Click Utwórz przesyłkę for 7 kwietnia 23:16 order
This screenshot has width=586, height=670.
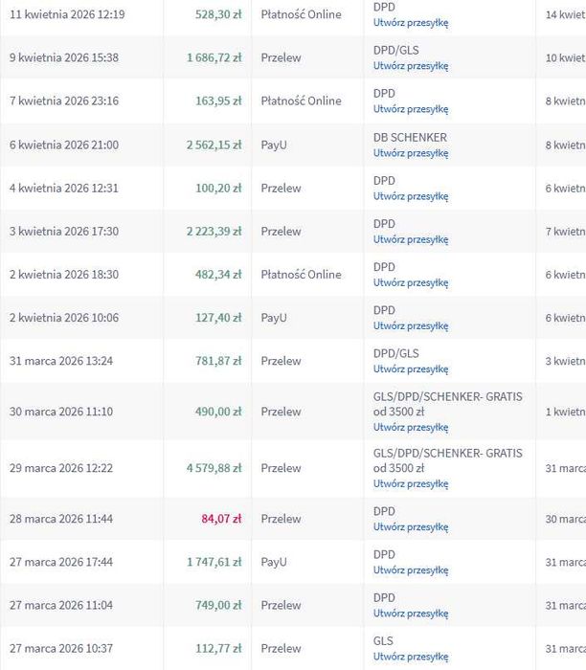pyautogui.click(x=411, y=109)
